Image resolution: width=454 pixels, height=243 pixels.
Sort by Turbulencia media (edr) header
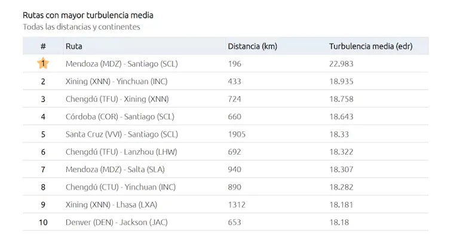click(370, 46)
